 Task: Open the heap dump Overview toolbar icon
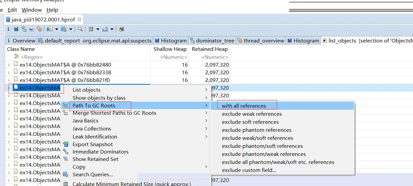8,29
